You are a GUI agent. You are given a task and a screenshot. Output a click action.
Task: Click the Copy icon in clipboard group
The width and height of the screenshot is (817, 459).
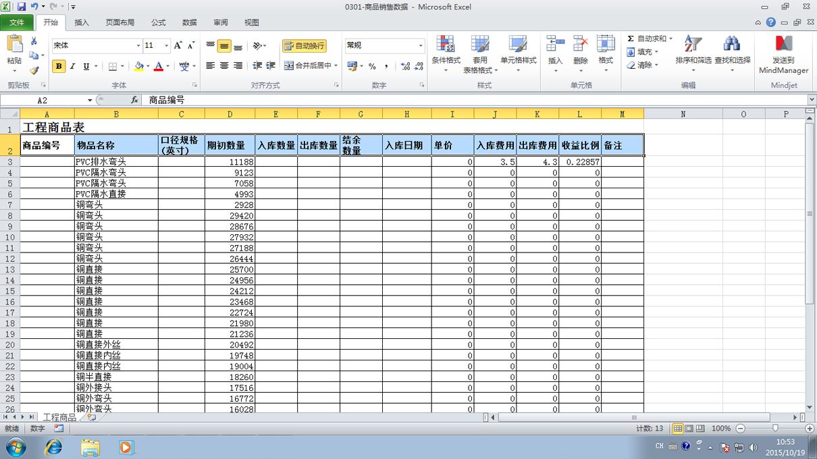click(34, 55)
